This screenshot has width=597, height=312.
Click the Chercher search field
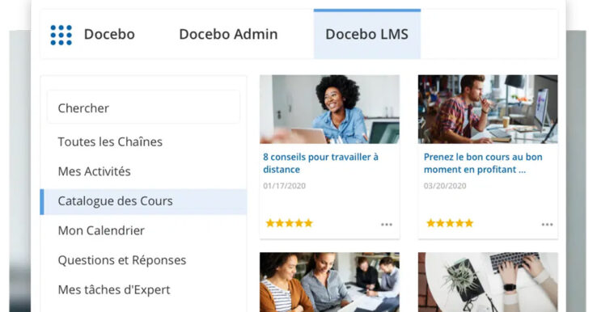(x=143, y=108)
